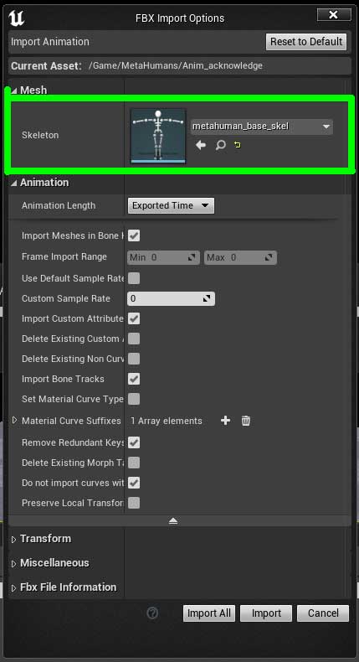Click the Custom Sample Rate field
This screenshot has width=359, height=662.
click(171, 298)
